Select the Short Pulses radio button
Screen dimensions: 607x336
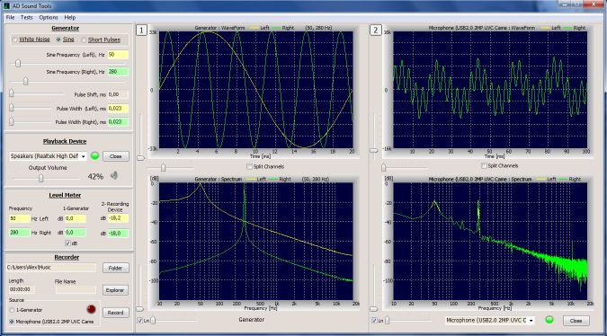point(84,40)
